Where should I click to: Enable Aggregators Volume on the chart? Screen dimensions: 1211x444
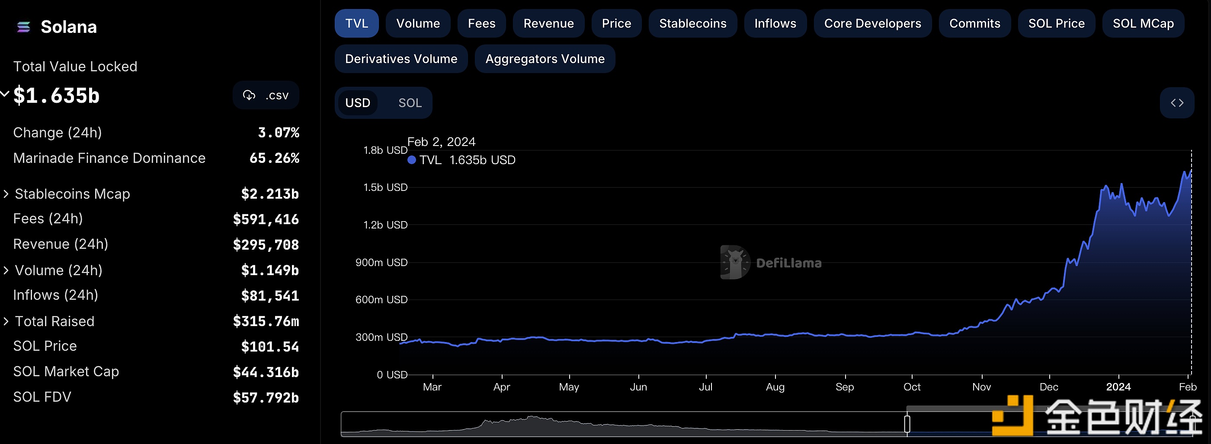[545, 59]
